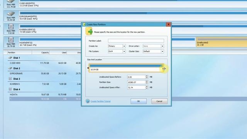Select the E:PROGRAMS disk icon in disk map

[11, 14]
